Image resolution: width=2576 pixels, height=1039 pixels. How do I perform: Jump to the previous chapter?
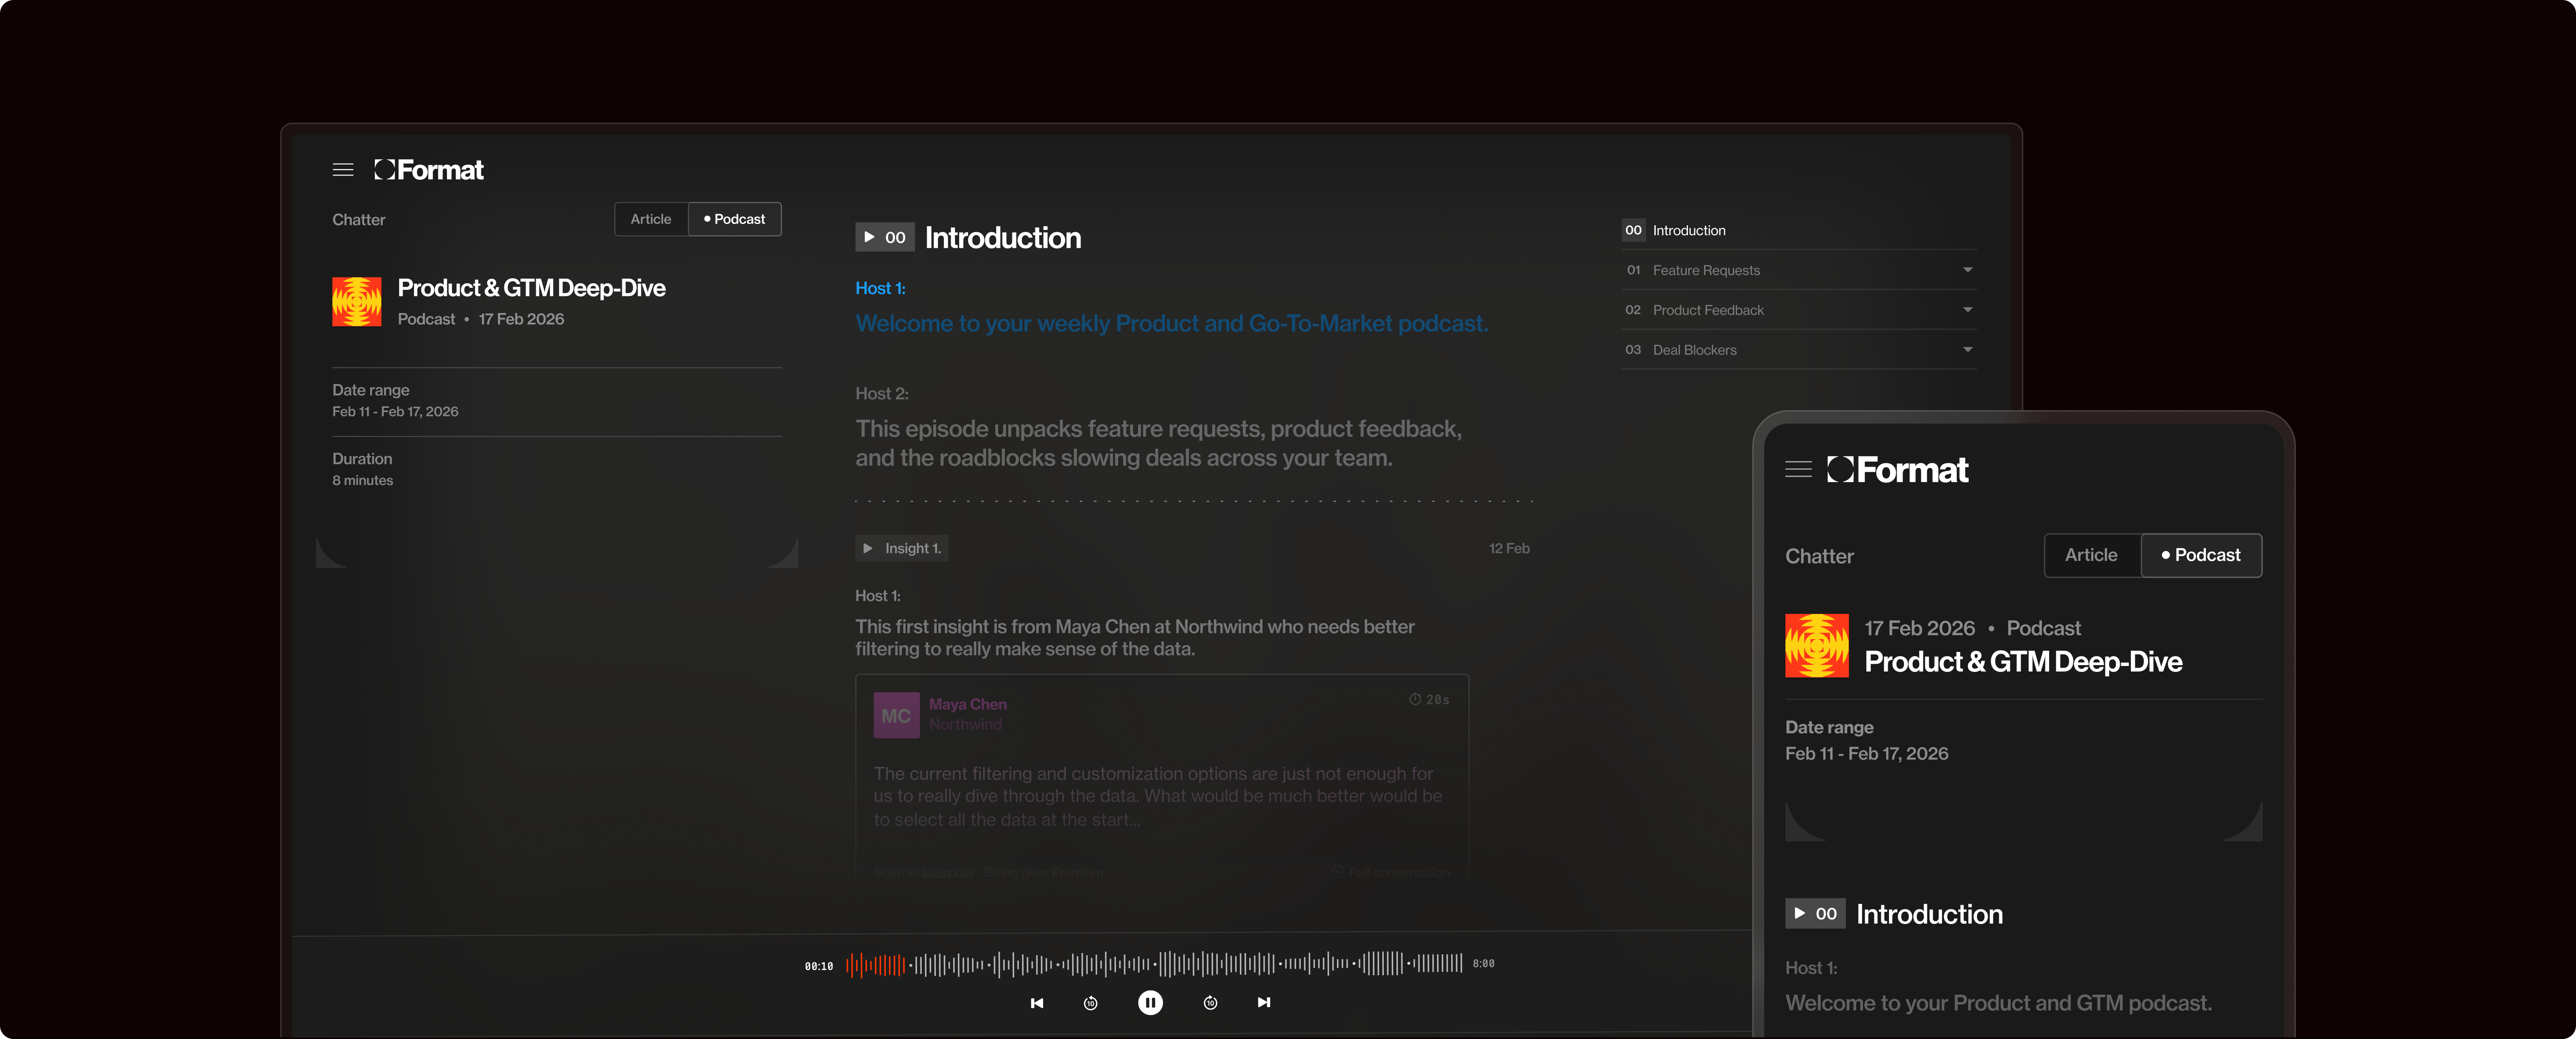pos(1037,1003)
